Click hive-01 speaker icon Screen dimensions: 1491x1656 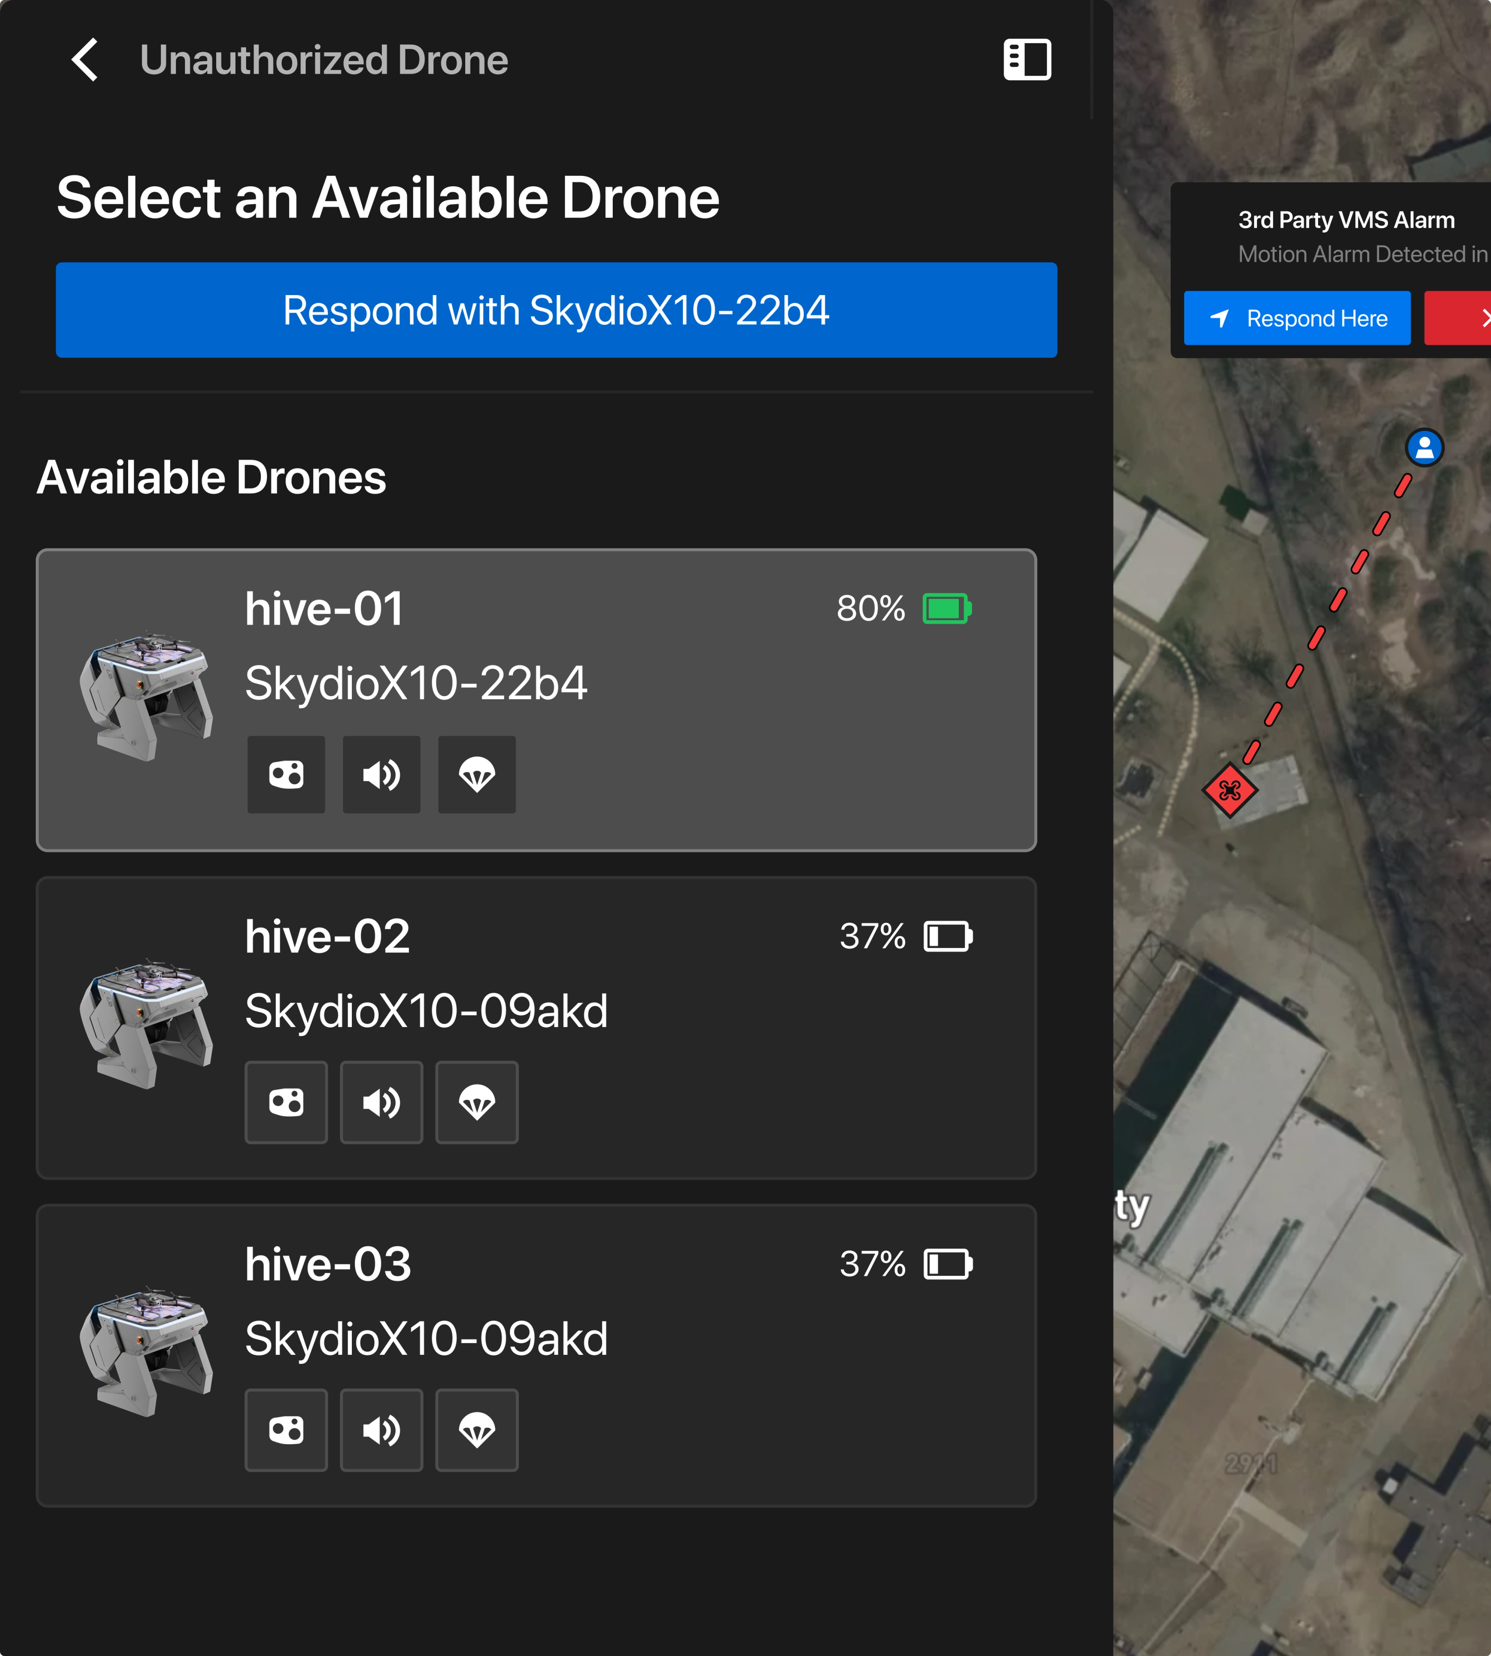(x=382, y=774)
